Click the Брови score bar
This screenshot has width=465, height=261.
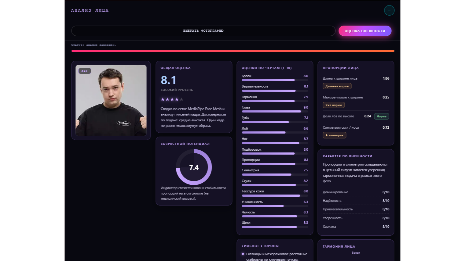pos(275,80)
